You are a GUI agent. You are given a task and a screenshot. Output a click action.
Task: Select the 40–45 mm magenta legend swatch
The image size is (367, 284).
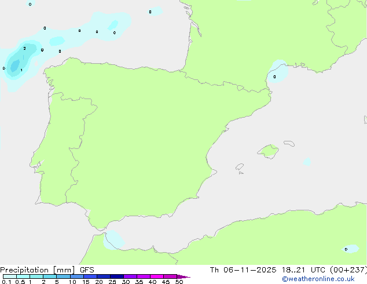pyautogui.click(x=157, y=276)
